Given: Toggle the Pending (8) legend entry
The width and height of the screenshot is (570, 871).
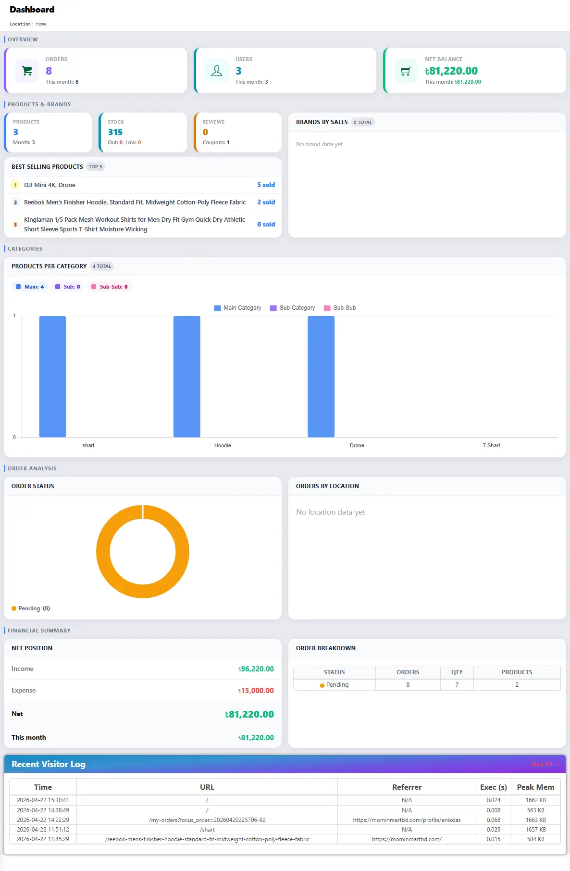Looking at the screenshot, I should click(31, 608).
